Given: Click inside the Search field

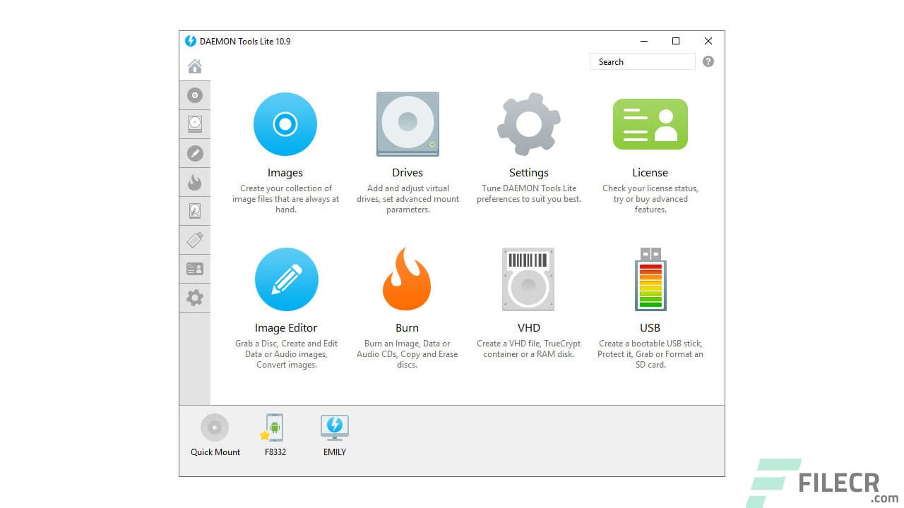Looking at the screenshot, I should [x=641, y=61].
